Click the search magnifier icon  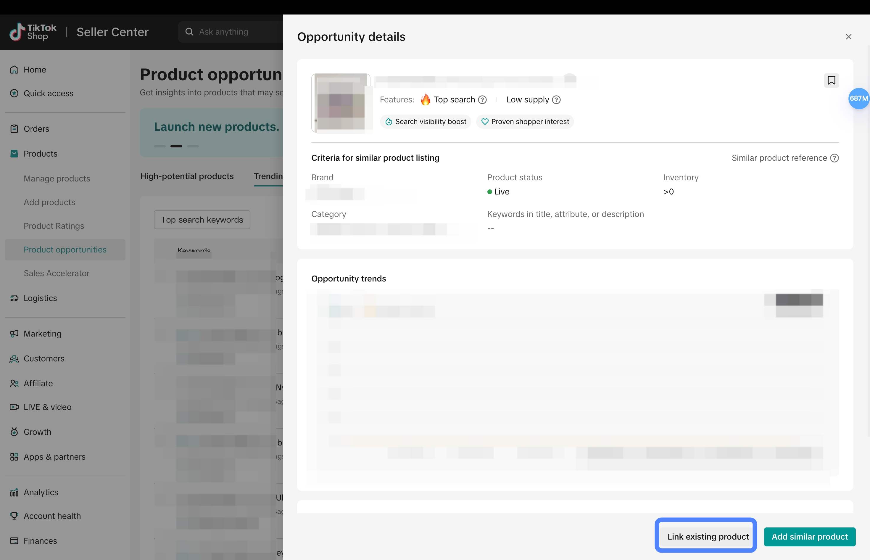pyautogui.click(x=189, y=32)
